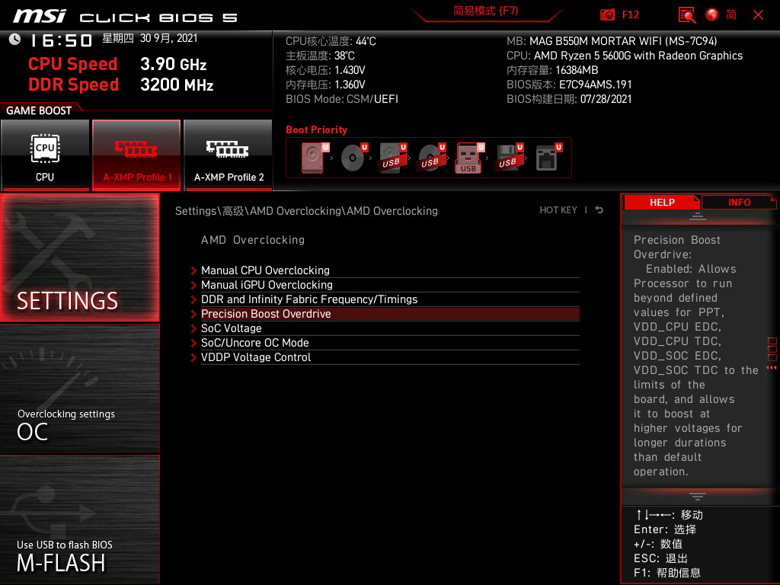This screenshot has height=585, width=780.
Task: Enable A-XMP Profile 1
Action: [136, 155]
